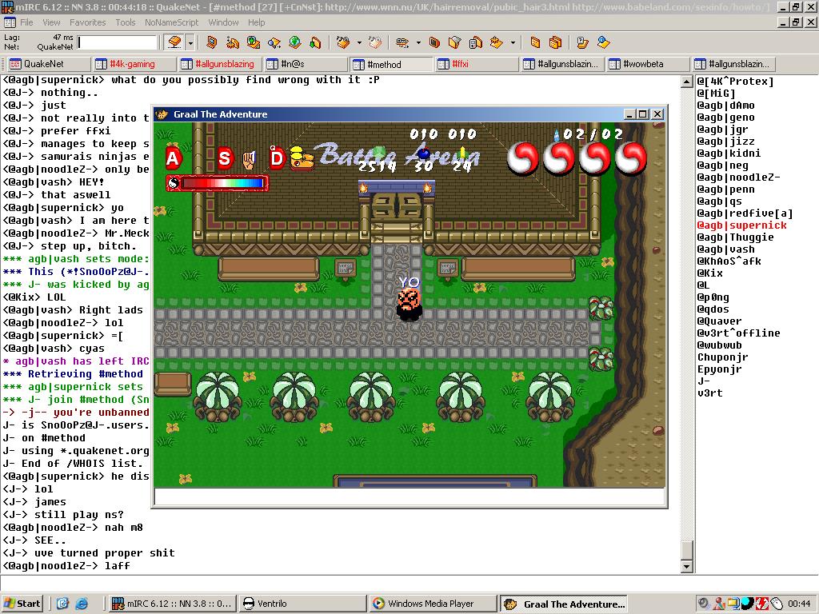Screen dimensions: 819x614
Task: Select the #method channel tab
Action: click(x=392, y=64)
